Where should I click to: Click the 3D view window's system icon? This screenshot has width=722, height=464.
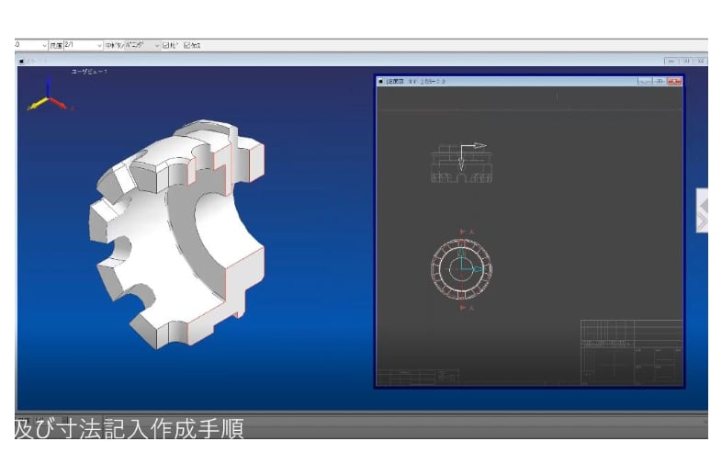pos(22,61)
